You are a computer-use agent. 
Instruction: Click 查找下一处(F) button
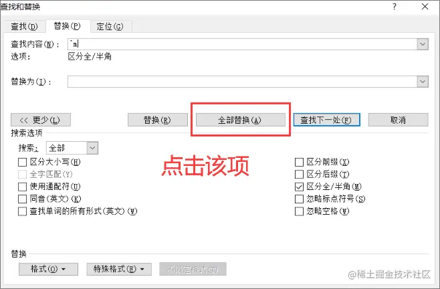(x=326, y=120)
